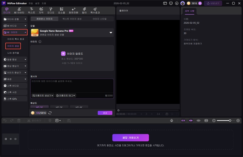Click the layout switch icon in title bar
Viewport: 243px width, 157px height.
tap(165, 3)
